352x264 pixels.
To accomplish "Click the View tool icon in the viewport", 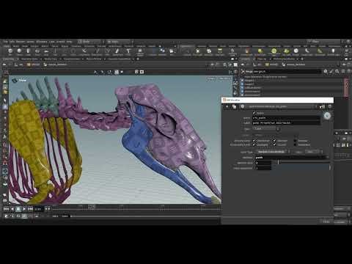I will (x=15, y=80).
